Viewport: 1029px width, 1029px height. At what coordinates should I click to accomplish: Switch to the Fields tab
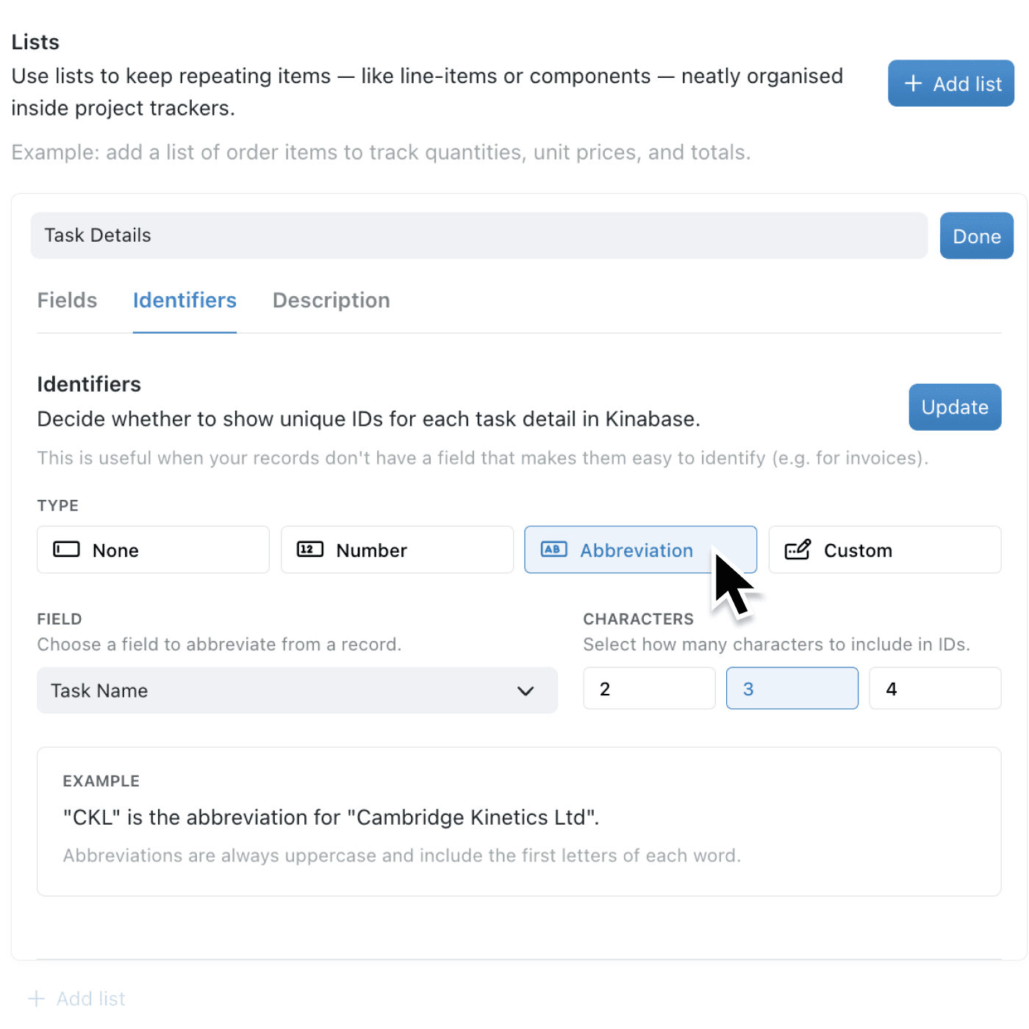(67, 300)
